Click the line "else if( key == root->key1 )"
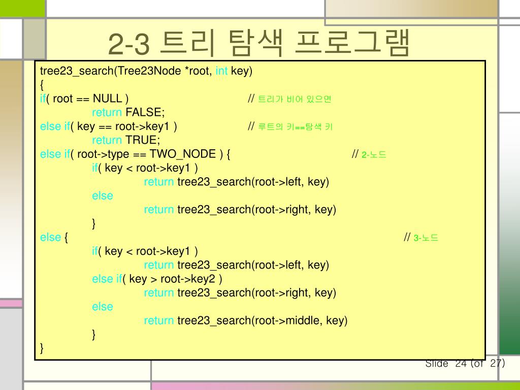The width and height of the screenshot is (520, 390). pos(109,126)
